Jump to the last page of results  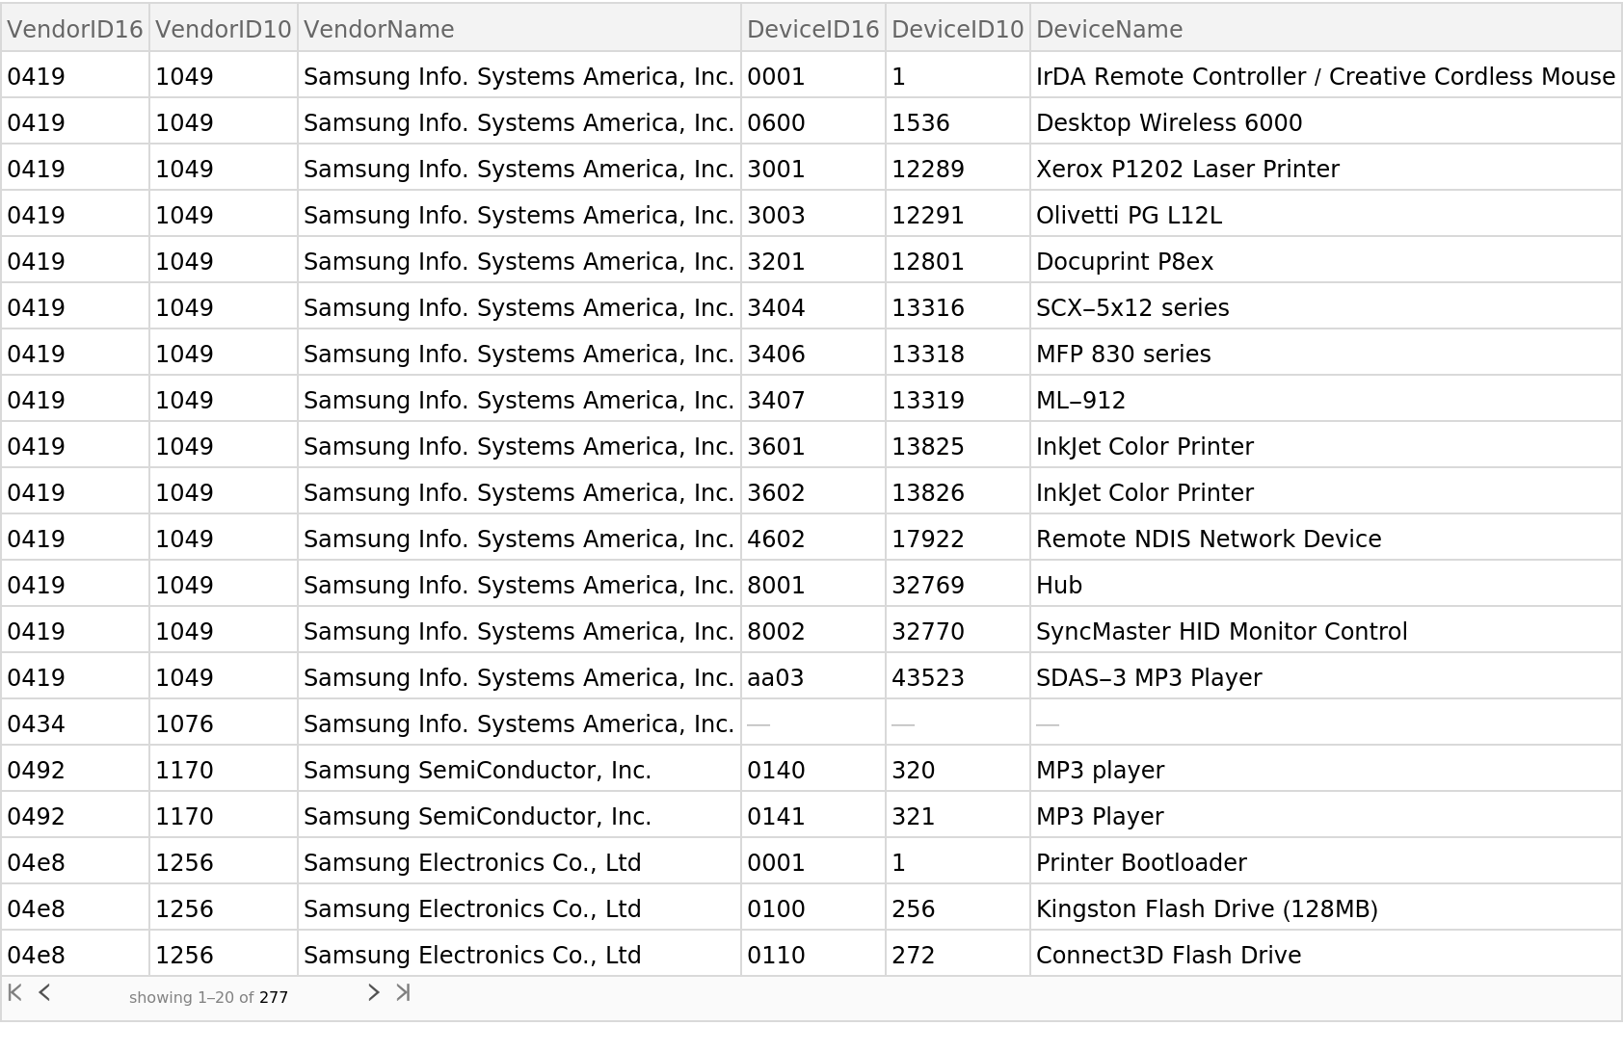(403, 992)
